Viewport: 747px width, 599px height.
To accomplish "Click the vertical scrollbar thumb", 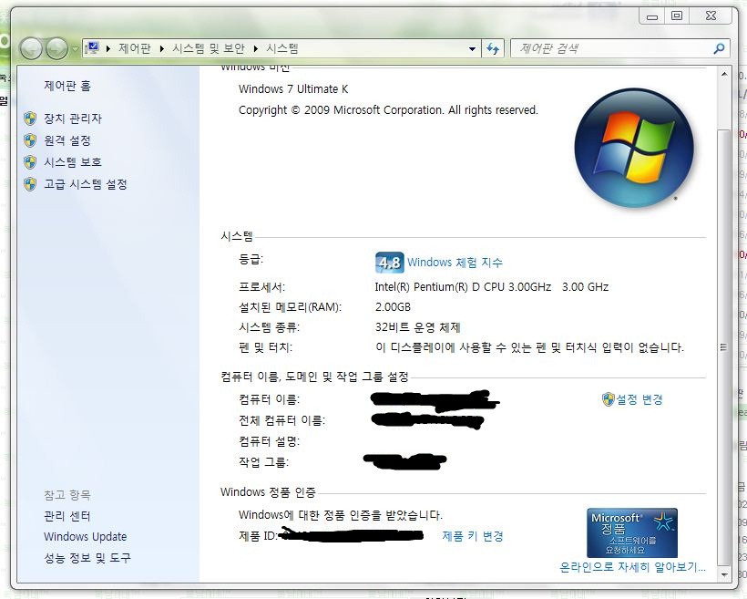I will pos(724,347).
